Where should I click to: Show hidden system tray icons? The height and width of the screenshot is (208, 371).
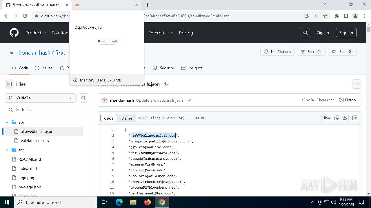click(x=312, y=202)
